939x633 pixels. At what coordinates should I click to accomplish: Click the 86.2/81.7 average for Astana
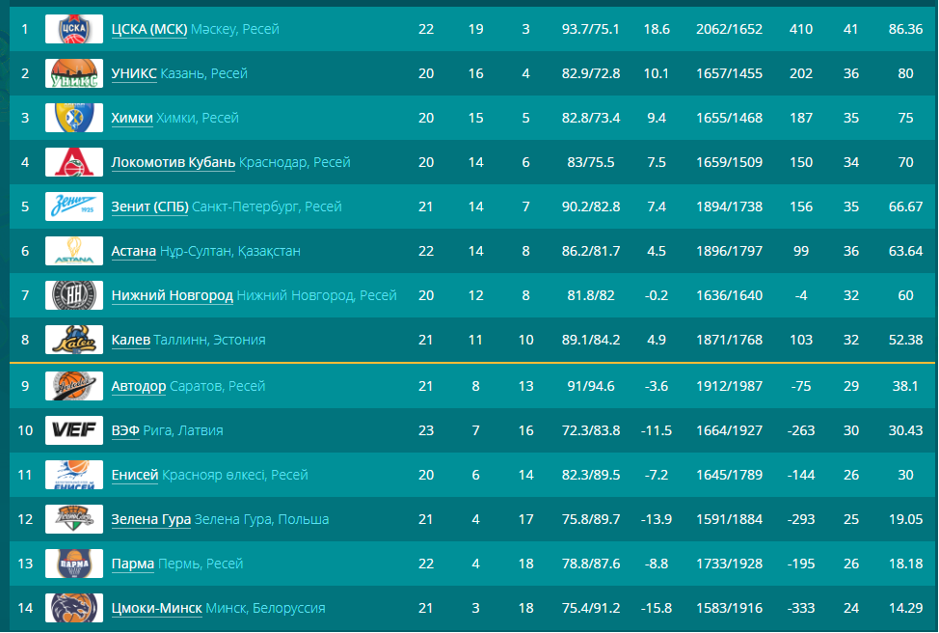click(590, 251)
